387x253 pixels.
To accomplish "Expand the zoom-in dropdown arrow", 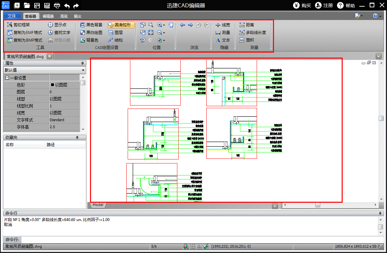I will click(164, 25).
